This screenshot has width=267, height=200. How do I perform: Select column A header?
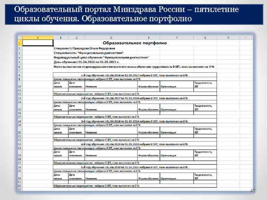[38, 37]
